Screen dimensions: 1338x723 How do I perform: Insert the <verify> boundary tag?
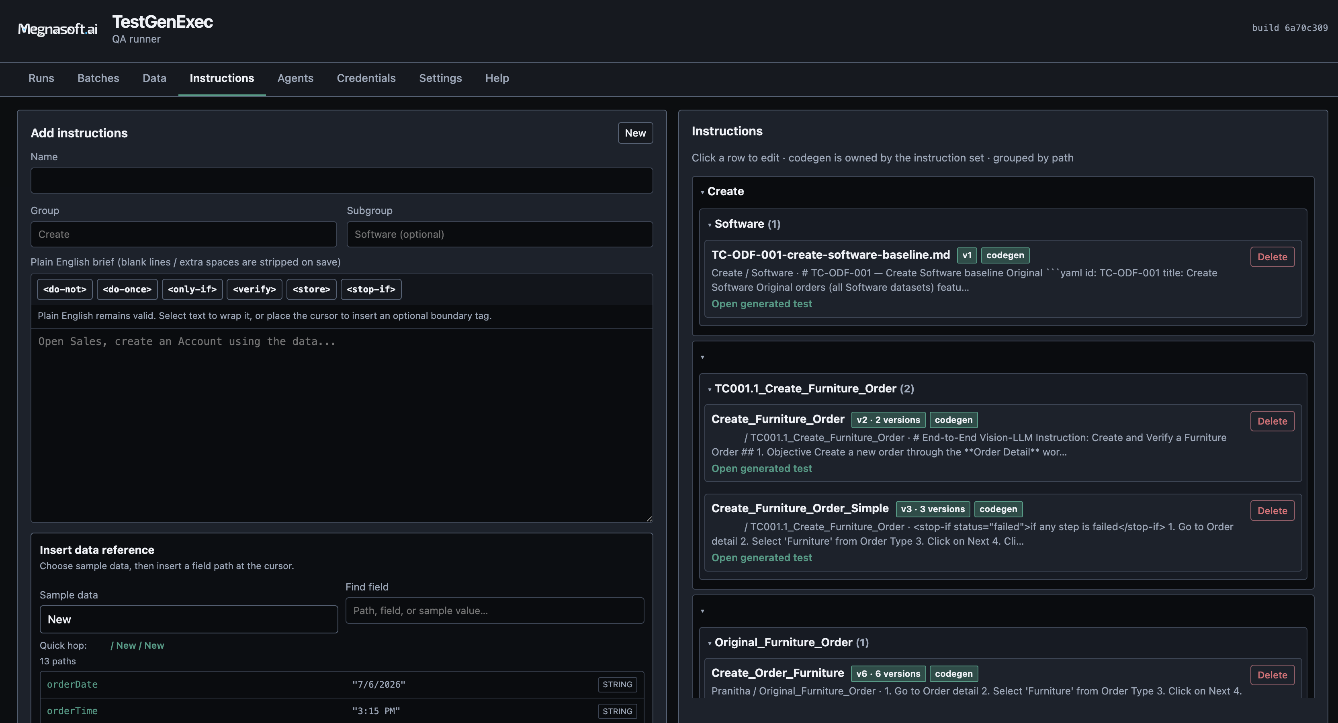254,289
